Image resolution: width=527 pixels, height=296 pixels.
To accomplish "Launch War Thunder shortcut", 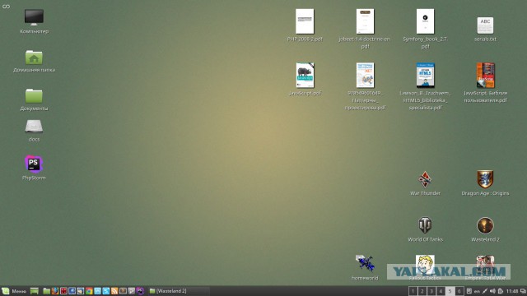I will [425, 183].
